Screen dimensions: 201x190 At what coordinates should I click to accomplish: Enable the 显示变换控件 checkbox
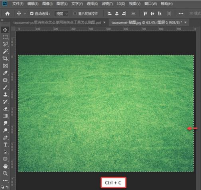(x=75, y=14)
